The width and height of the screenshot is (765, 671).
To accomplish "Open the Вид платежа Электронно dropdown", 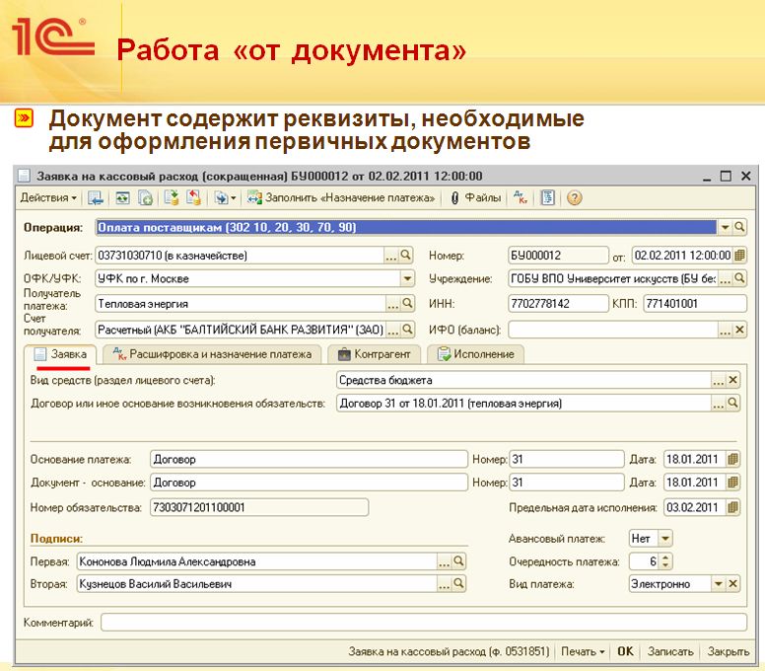I will click(x=718, y=584).
